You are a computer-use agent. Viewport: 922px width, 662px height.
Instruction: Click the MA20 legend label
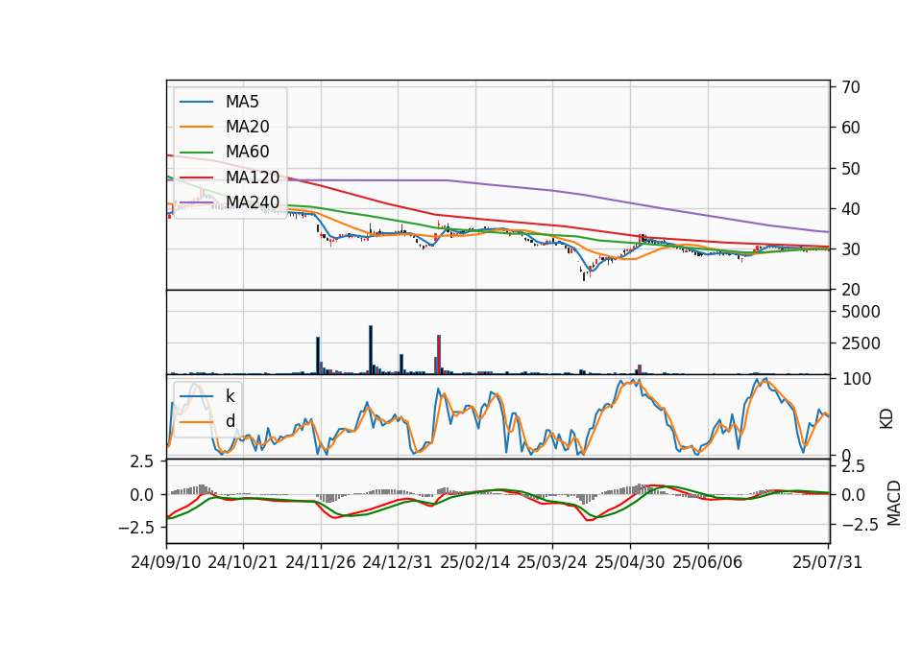[x=247, y=127]
